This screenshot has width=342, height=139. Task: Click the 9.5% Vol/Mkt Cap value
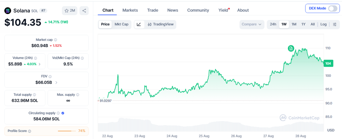(68, 64)
